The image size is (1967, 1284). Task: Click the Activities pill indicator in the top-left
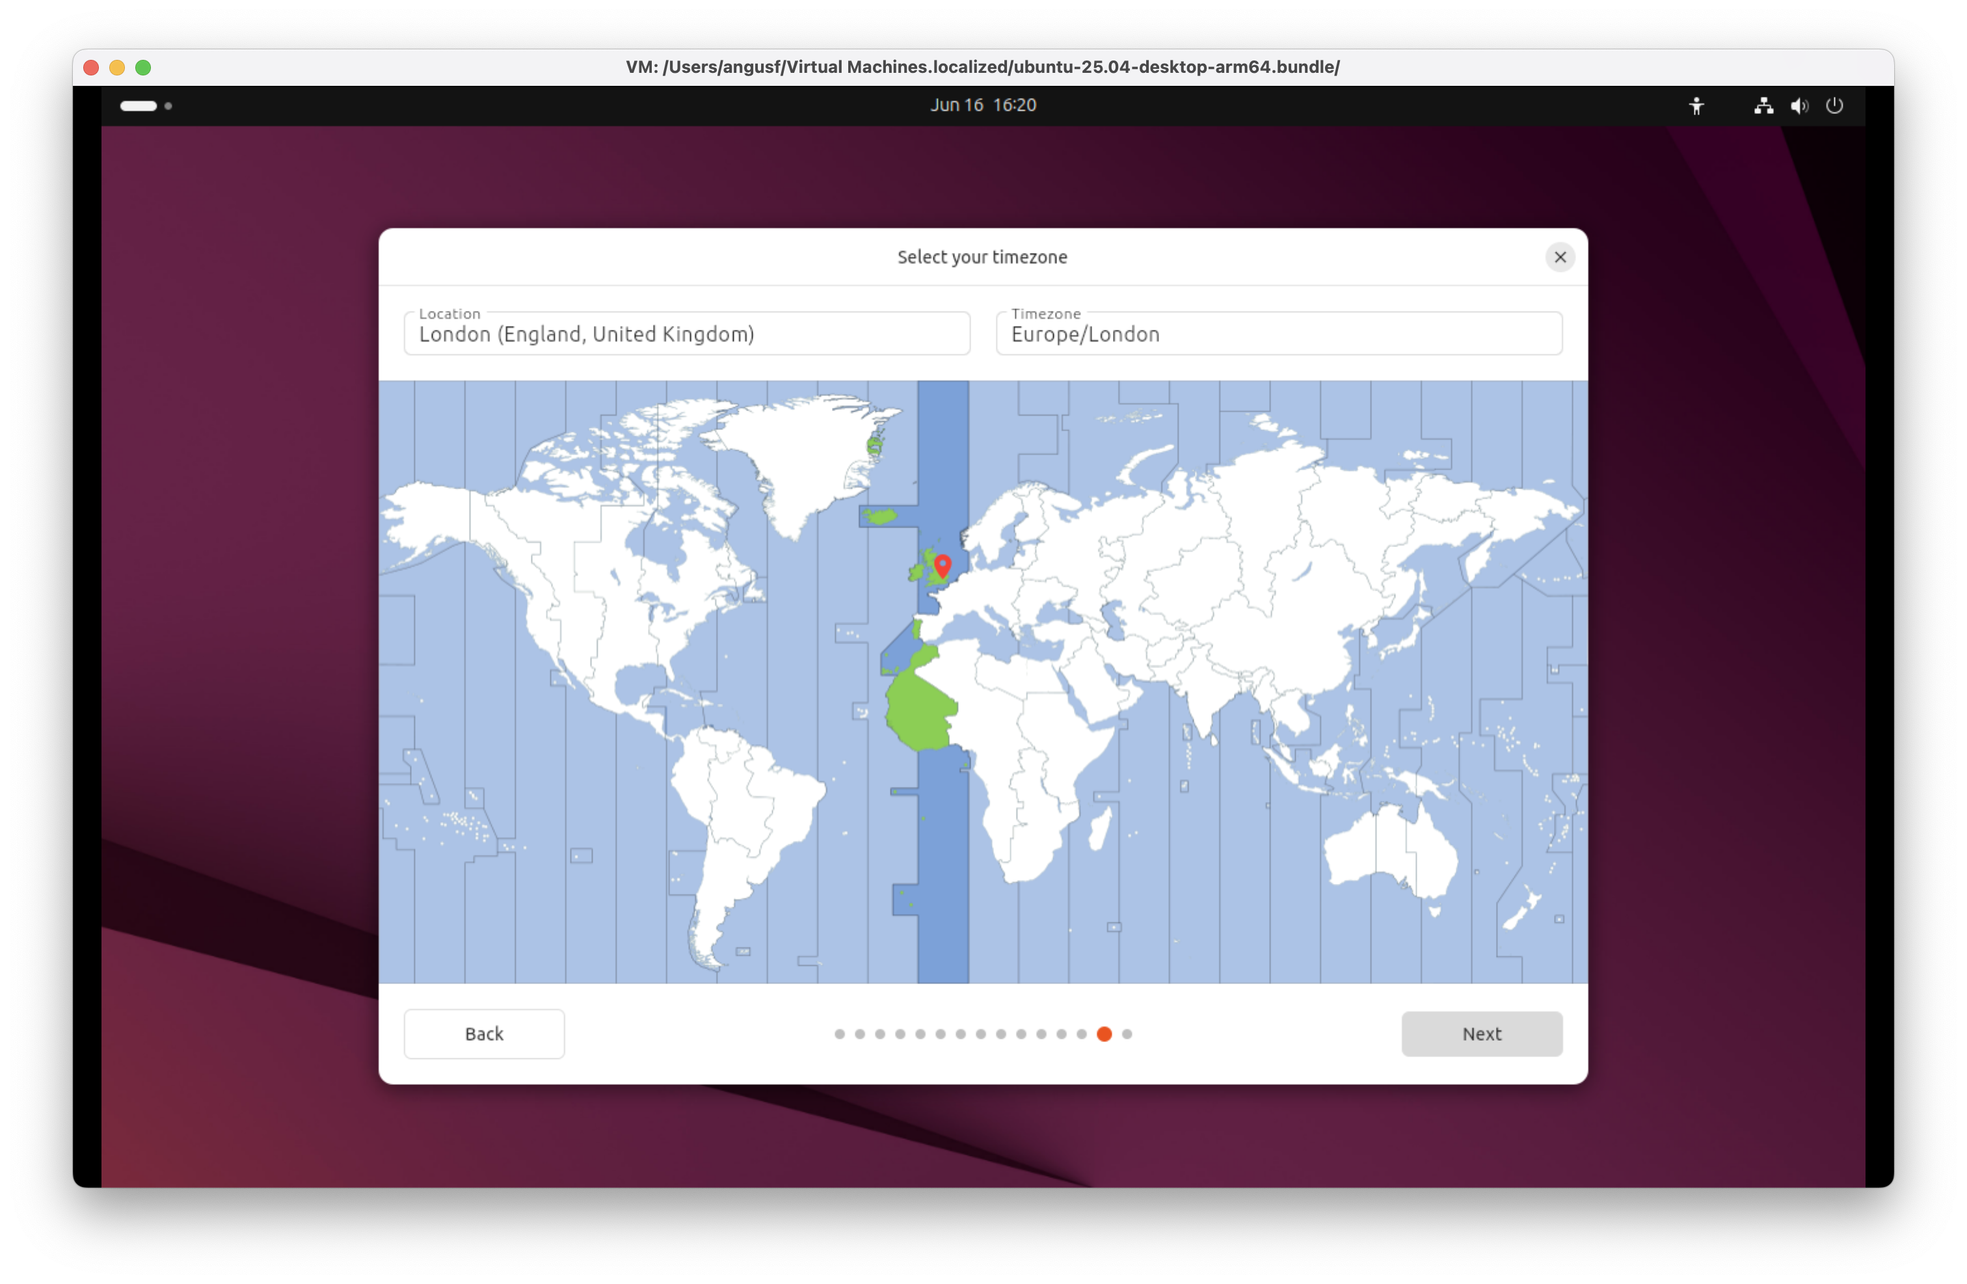(139, 106)
